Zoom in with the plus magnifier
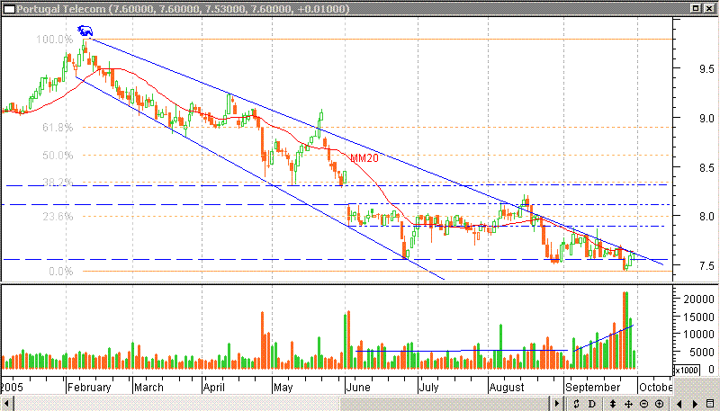Screen dimensions: 720x411 point(660,404)
